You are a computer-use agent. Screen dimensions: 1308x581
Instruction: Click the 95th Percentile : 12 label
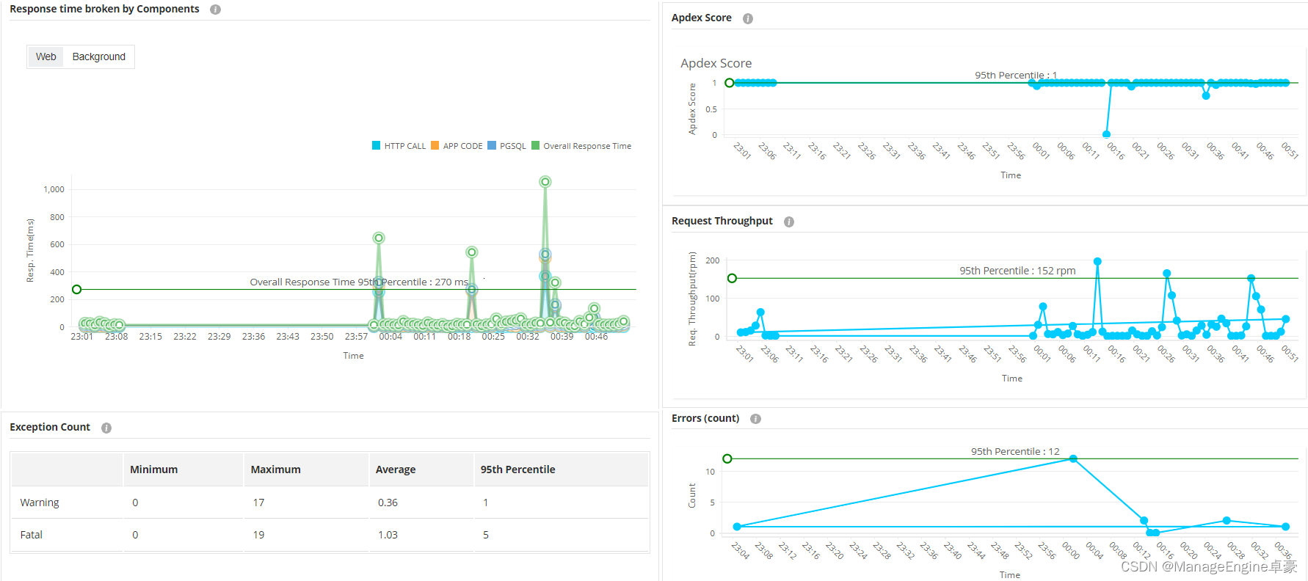pos(1015,451)
